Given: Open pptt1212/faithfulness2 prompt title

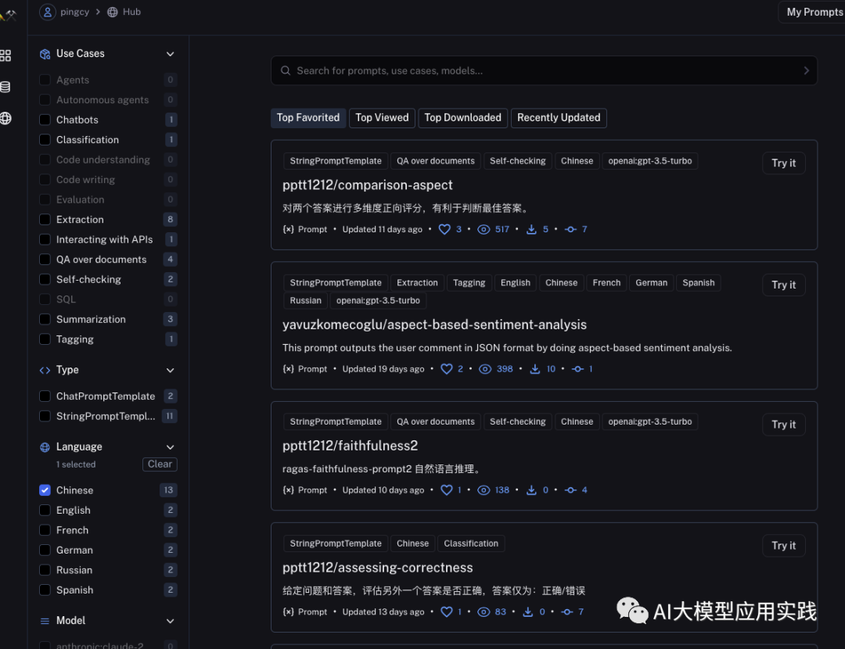Looking at the screenshot, I should click(x=351, y=446).
